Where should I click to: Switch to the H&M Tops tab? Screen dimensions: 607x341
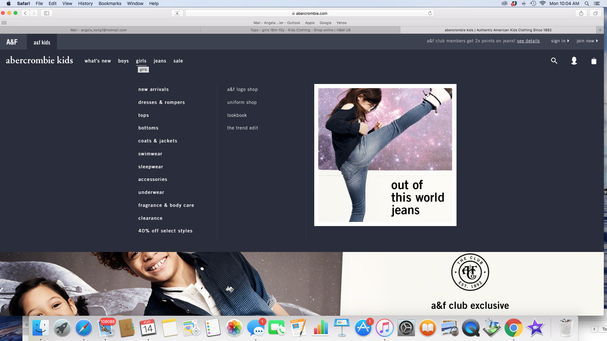[x=300, y=30]
